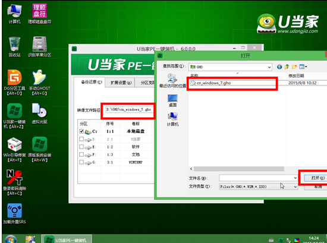The height and width of the screenshot is (243, 327).
Task: Switch to the 备份还原 tab
Action: (x=92, y=82)
